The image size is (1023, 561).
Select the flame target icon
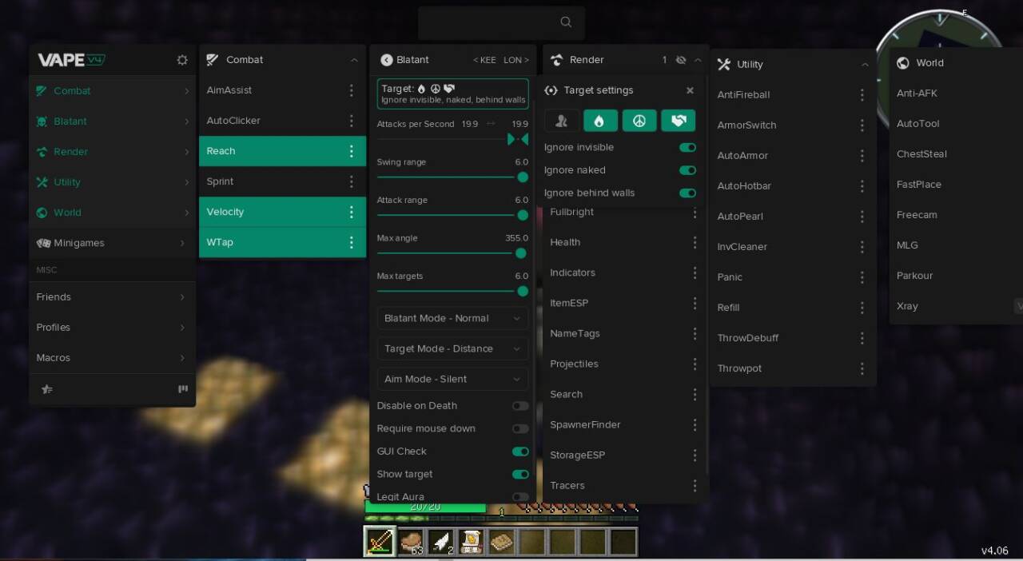pos(600,121)
